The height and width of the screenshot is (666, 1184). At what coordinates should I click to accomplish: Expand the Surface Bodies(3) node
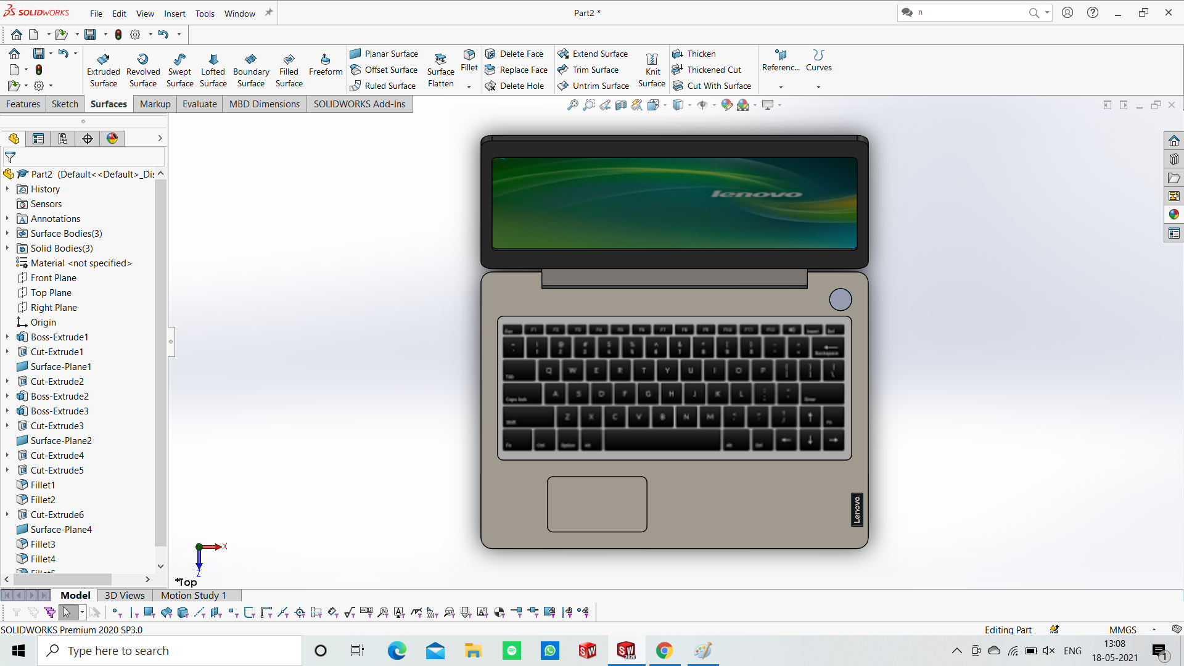(x=7, y=233)
